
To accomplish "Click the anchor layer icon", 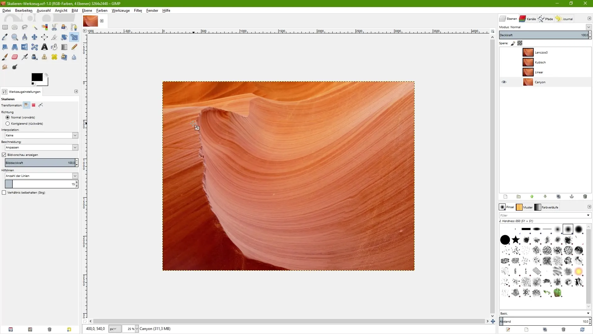I will (x=572, y=196).
